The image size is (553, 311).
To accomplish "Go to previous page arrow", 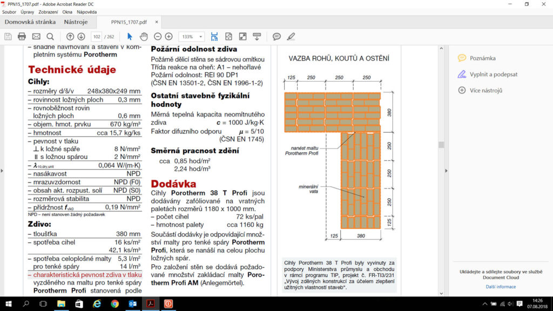I will pyautogui.click(x=70, y=36).
